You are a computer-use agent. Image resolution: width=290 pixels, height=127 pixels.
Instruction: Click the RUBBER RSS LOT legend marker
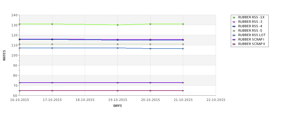234,35
